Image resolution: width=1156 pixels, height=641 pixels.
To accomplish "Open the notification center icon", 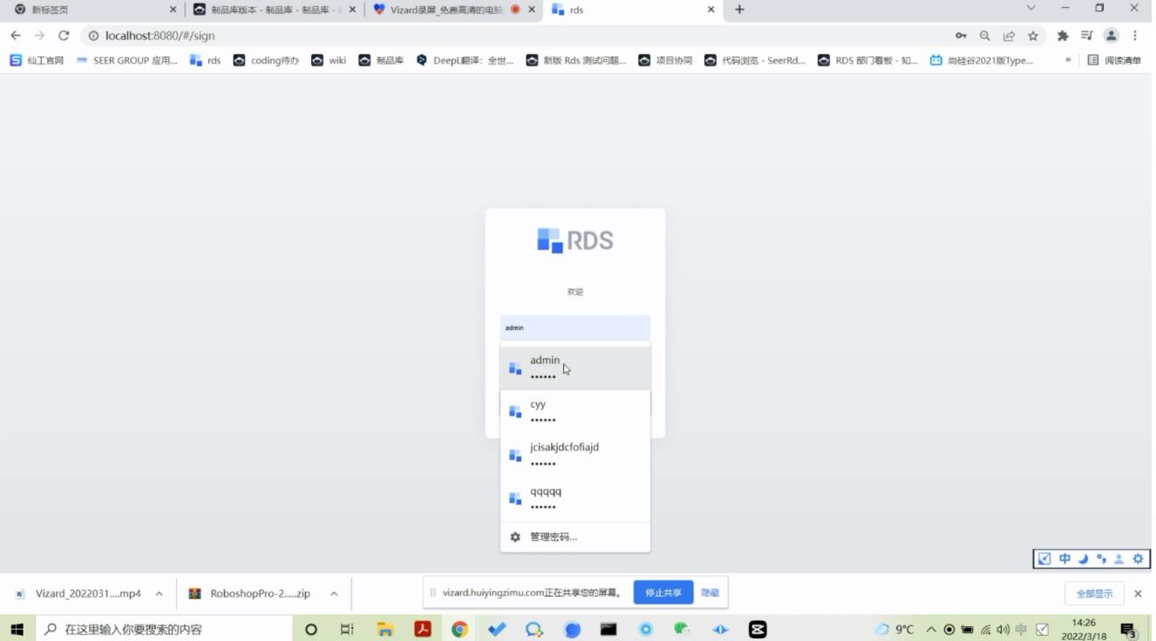I will (x=1128, y=629).
